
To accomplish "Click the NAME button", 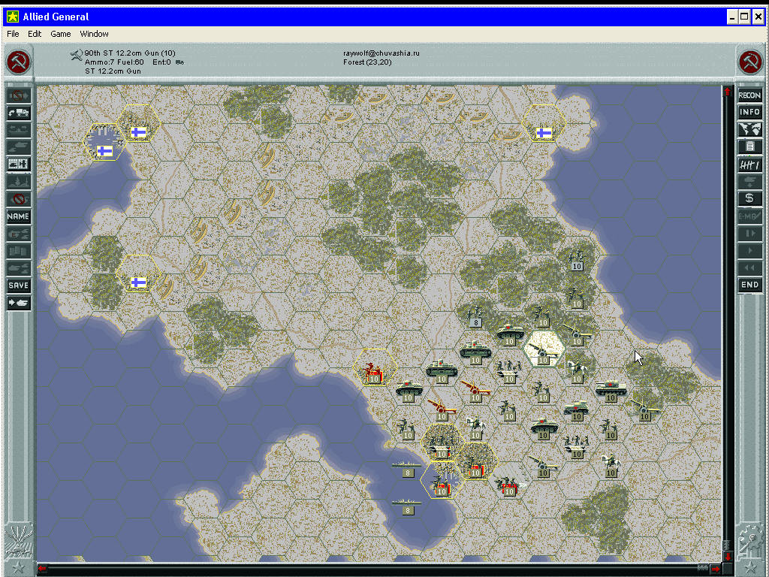I will 19,216.
